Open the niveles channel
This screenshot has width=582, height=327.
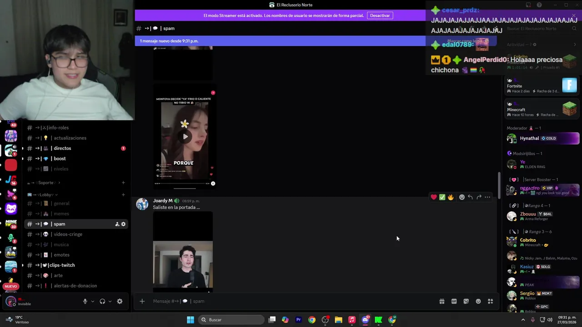point(76,169)
